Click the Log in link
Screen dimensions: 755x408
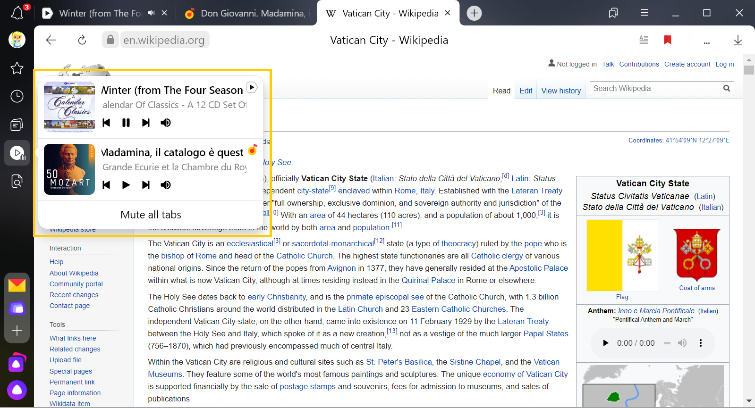(725, 64)
